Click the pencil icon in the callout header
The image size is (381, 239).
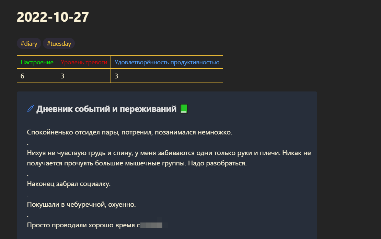coord(31,108)
